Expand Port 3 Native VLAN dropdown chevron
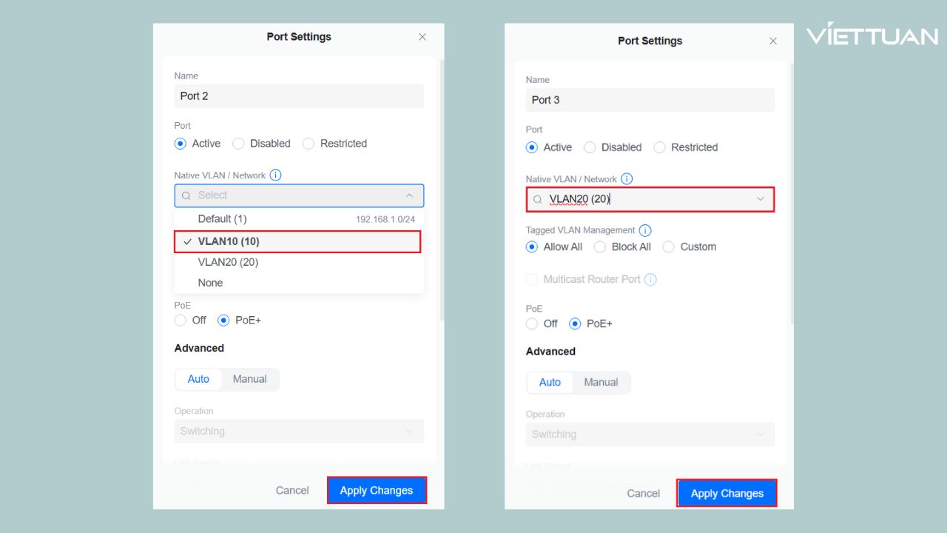This screenshot has height=533, width=947. click(760, 199)
